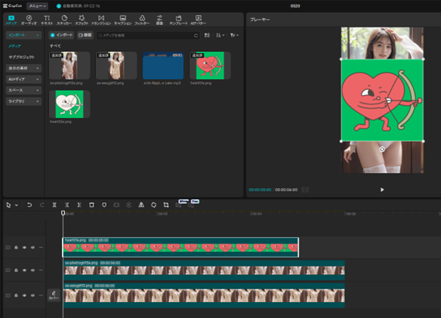The height and width of the screenshot is (318, 441).
Task: Click the compare icon next to timecode
Action: [305, 190]
